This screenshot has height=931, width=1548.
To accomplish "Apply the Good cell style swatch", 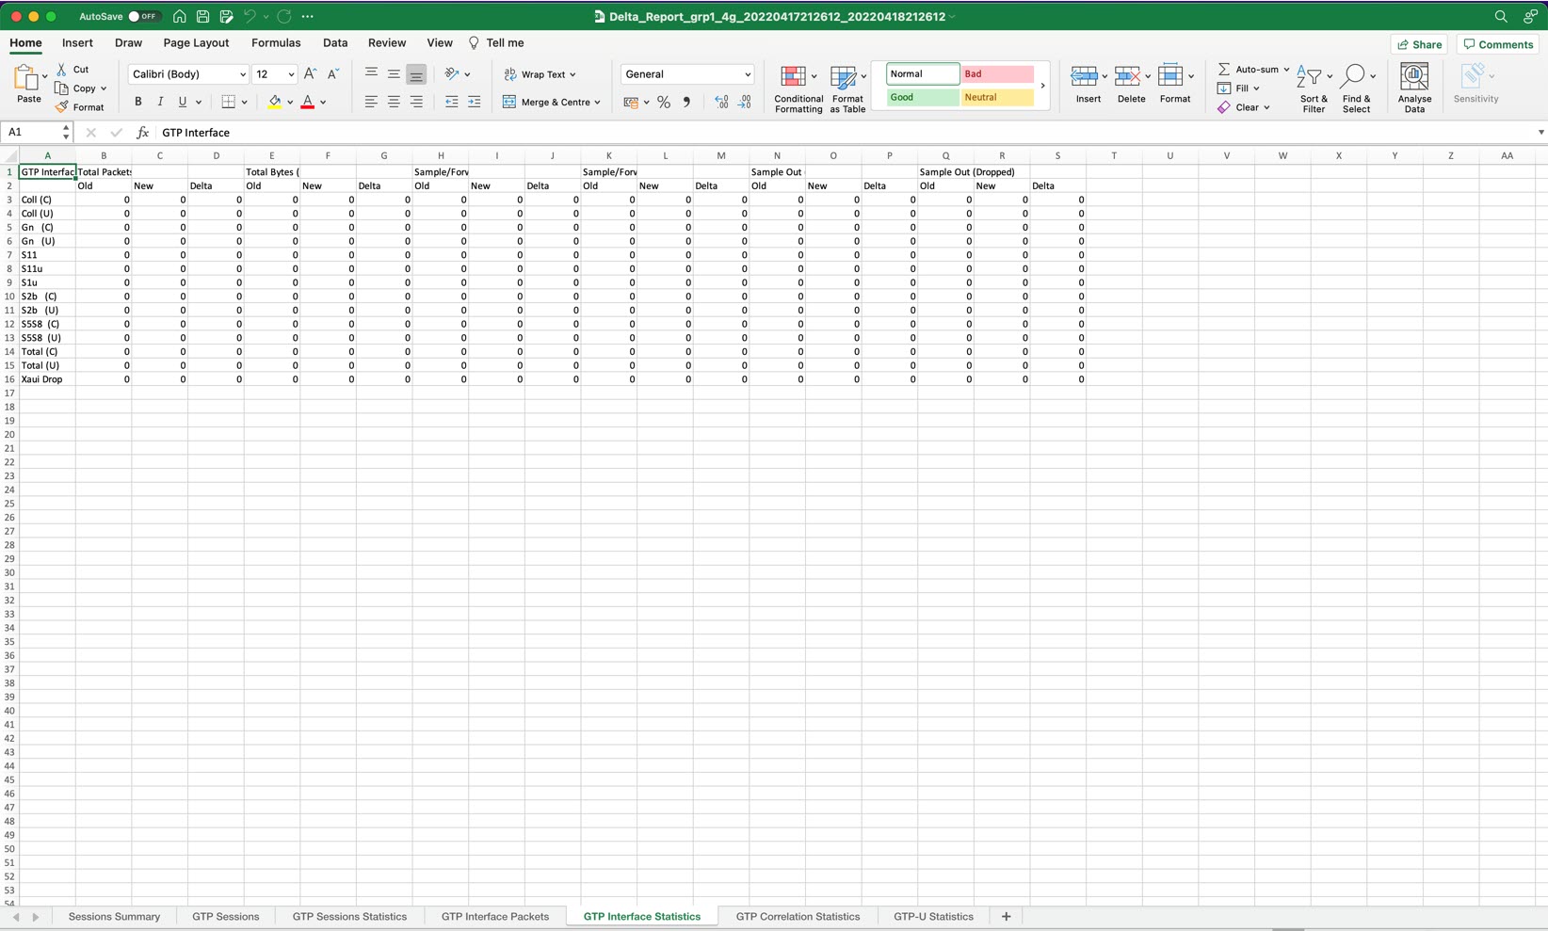I will pyautogui.click(x=922, y=98).
